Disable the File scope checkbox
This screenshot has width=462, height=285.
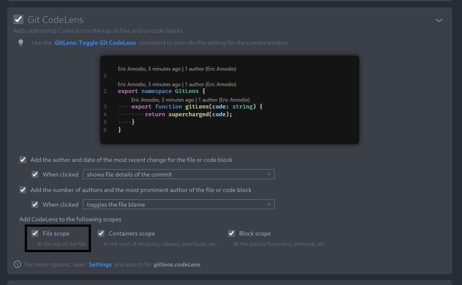[x=35, y=233]
